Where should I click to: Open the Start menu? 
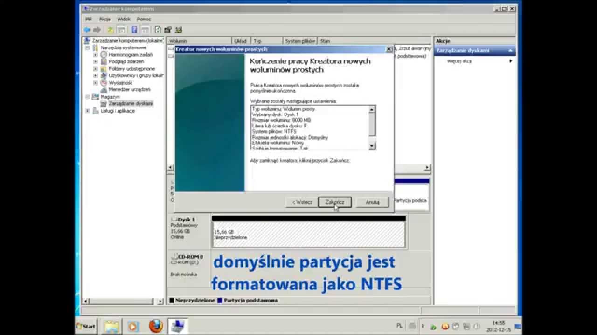tap(86, 326)
